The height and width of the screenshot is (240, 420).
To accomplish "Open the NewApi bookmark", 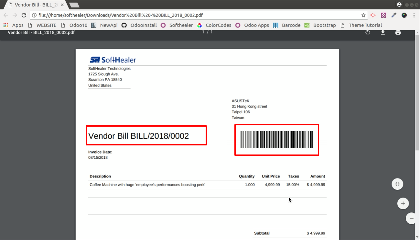I will point(104,25).
